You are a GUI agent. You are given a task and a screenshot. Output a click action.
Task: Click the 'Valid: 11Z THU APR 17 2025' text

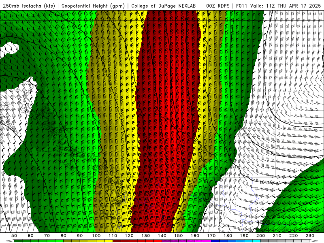coord(286,6)
